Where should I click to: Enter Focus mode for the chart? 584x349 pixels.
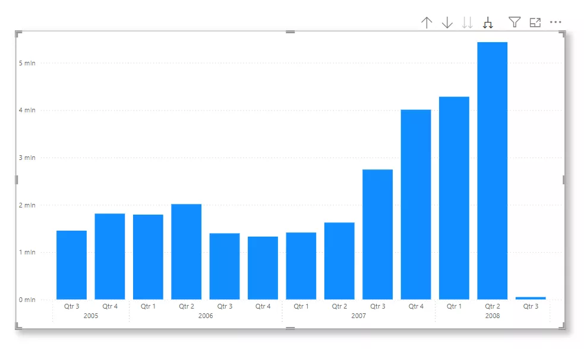[x=535, y=22]
